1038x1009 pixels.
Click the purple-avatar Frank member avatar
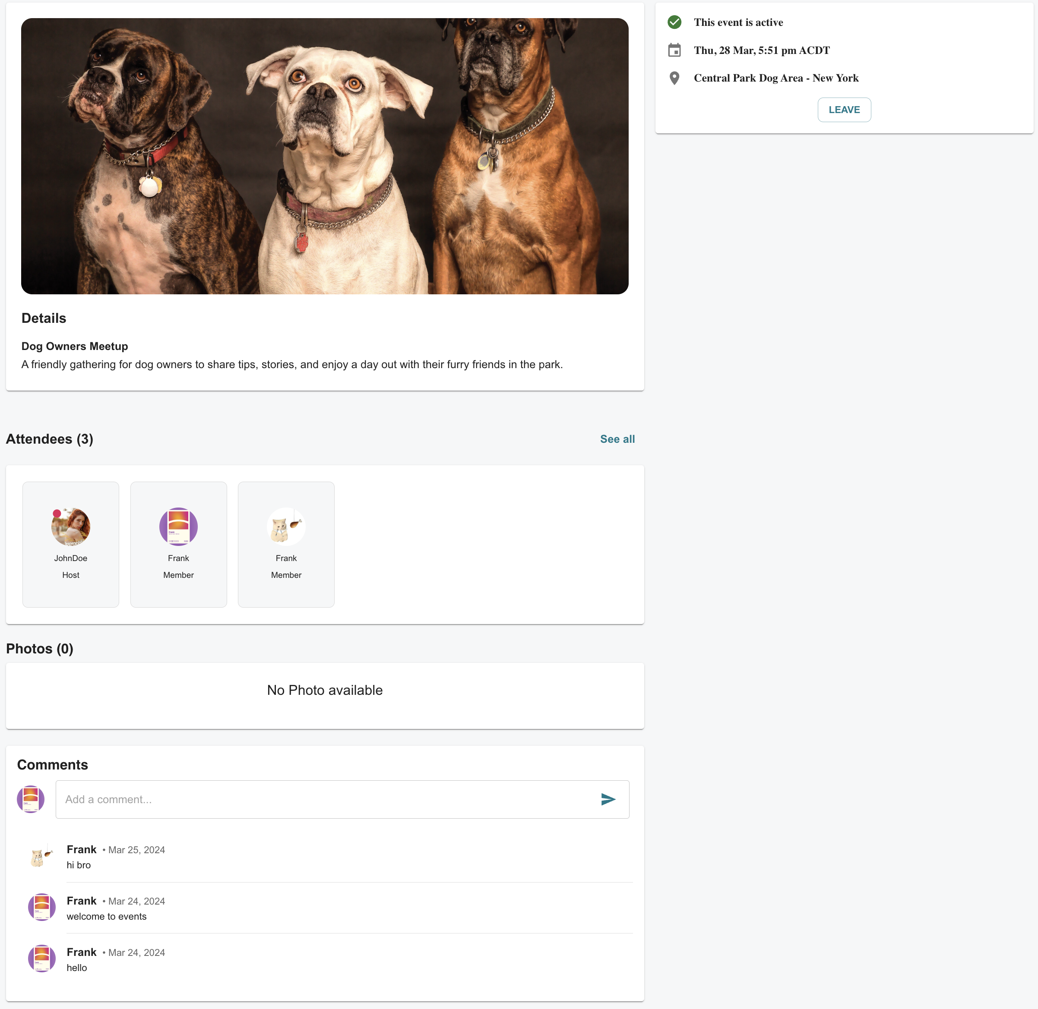[x=178, y=526]
